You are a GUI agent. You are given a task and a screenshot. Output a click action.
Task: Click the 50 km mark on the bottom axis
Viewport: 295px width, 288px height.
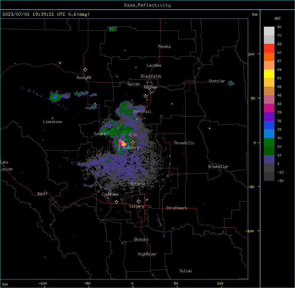(176, 283)
